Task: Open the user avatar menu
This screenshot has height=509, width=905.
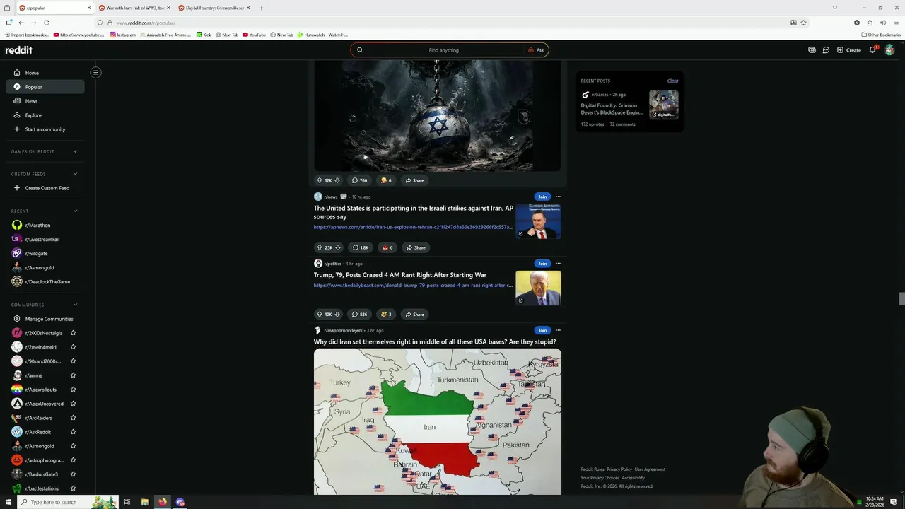Action: 889,50
